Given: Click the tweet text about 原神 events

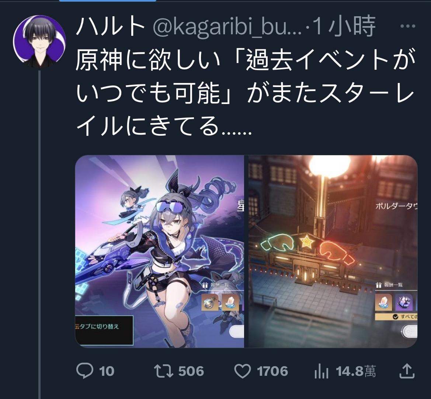Looking at the screenshot, I should [x=245, y=93].
